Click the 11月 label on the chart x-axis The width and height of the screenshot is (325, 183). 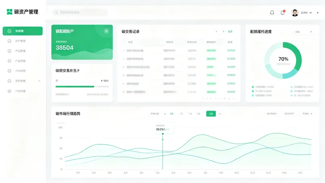[x=221, y=172]
